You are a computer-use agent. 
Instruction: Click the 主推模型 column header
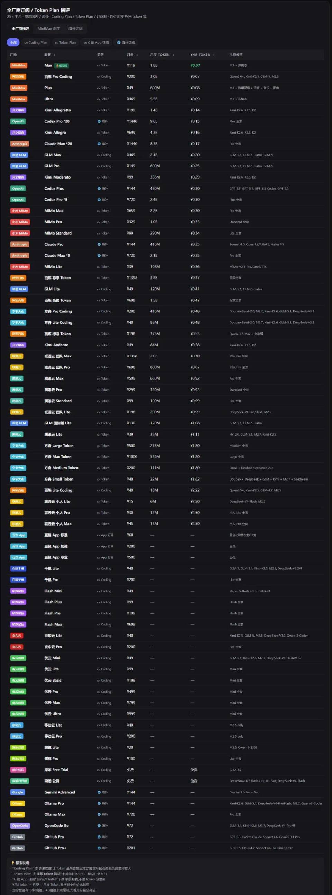(236, 55)
